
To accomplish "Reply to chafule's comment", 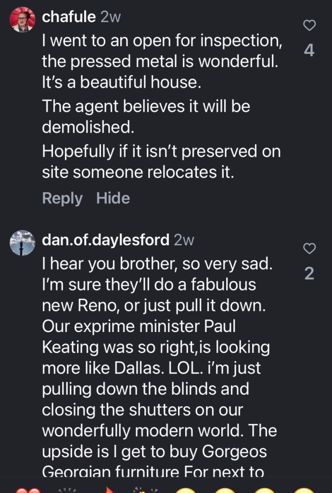I will coord(62,198).
